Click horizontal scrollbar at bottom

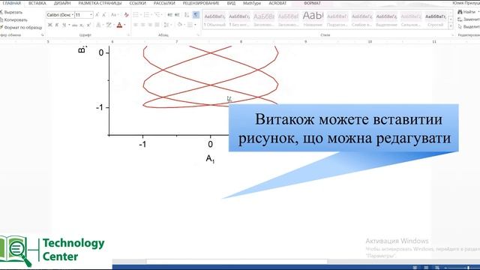(237, 262)
